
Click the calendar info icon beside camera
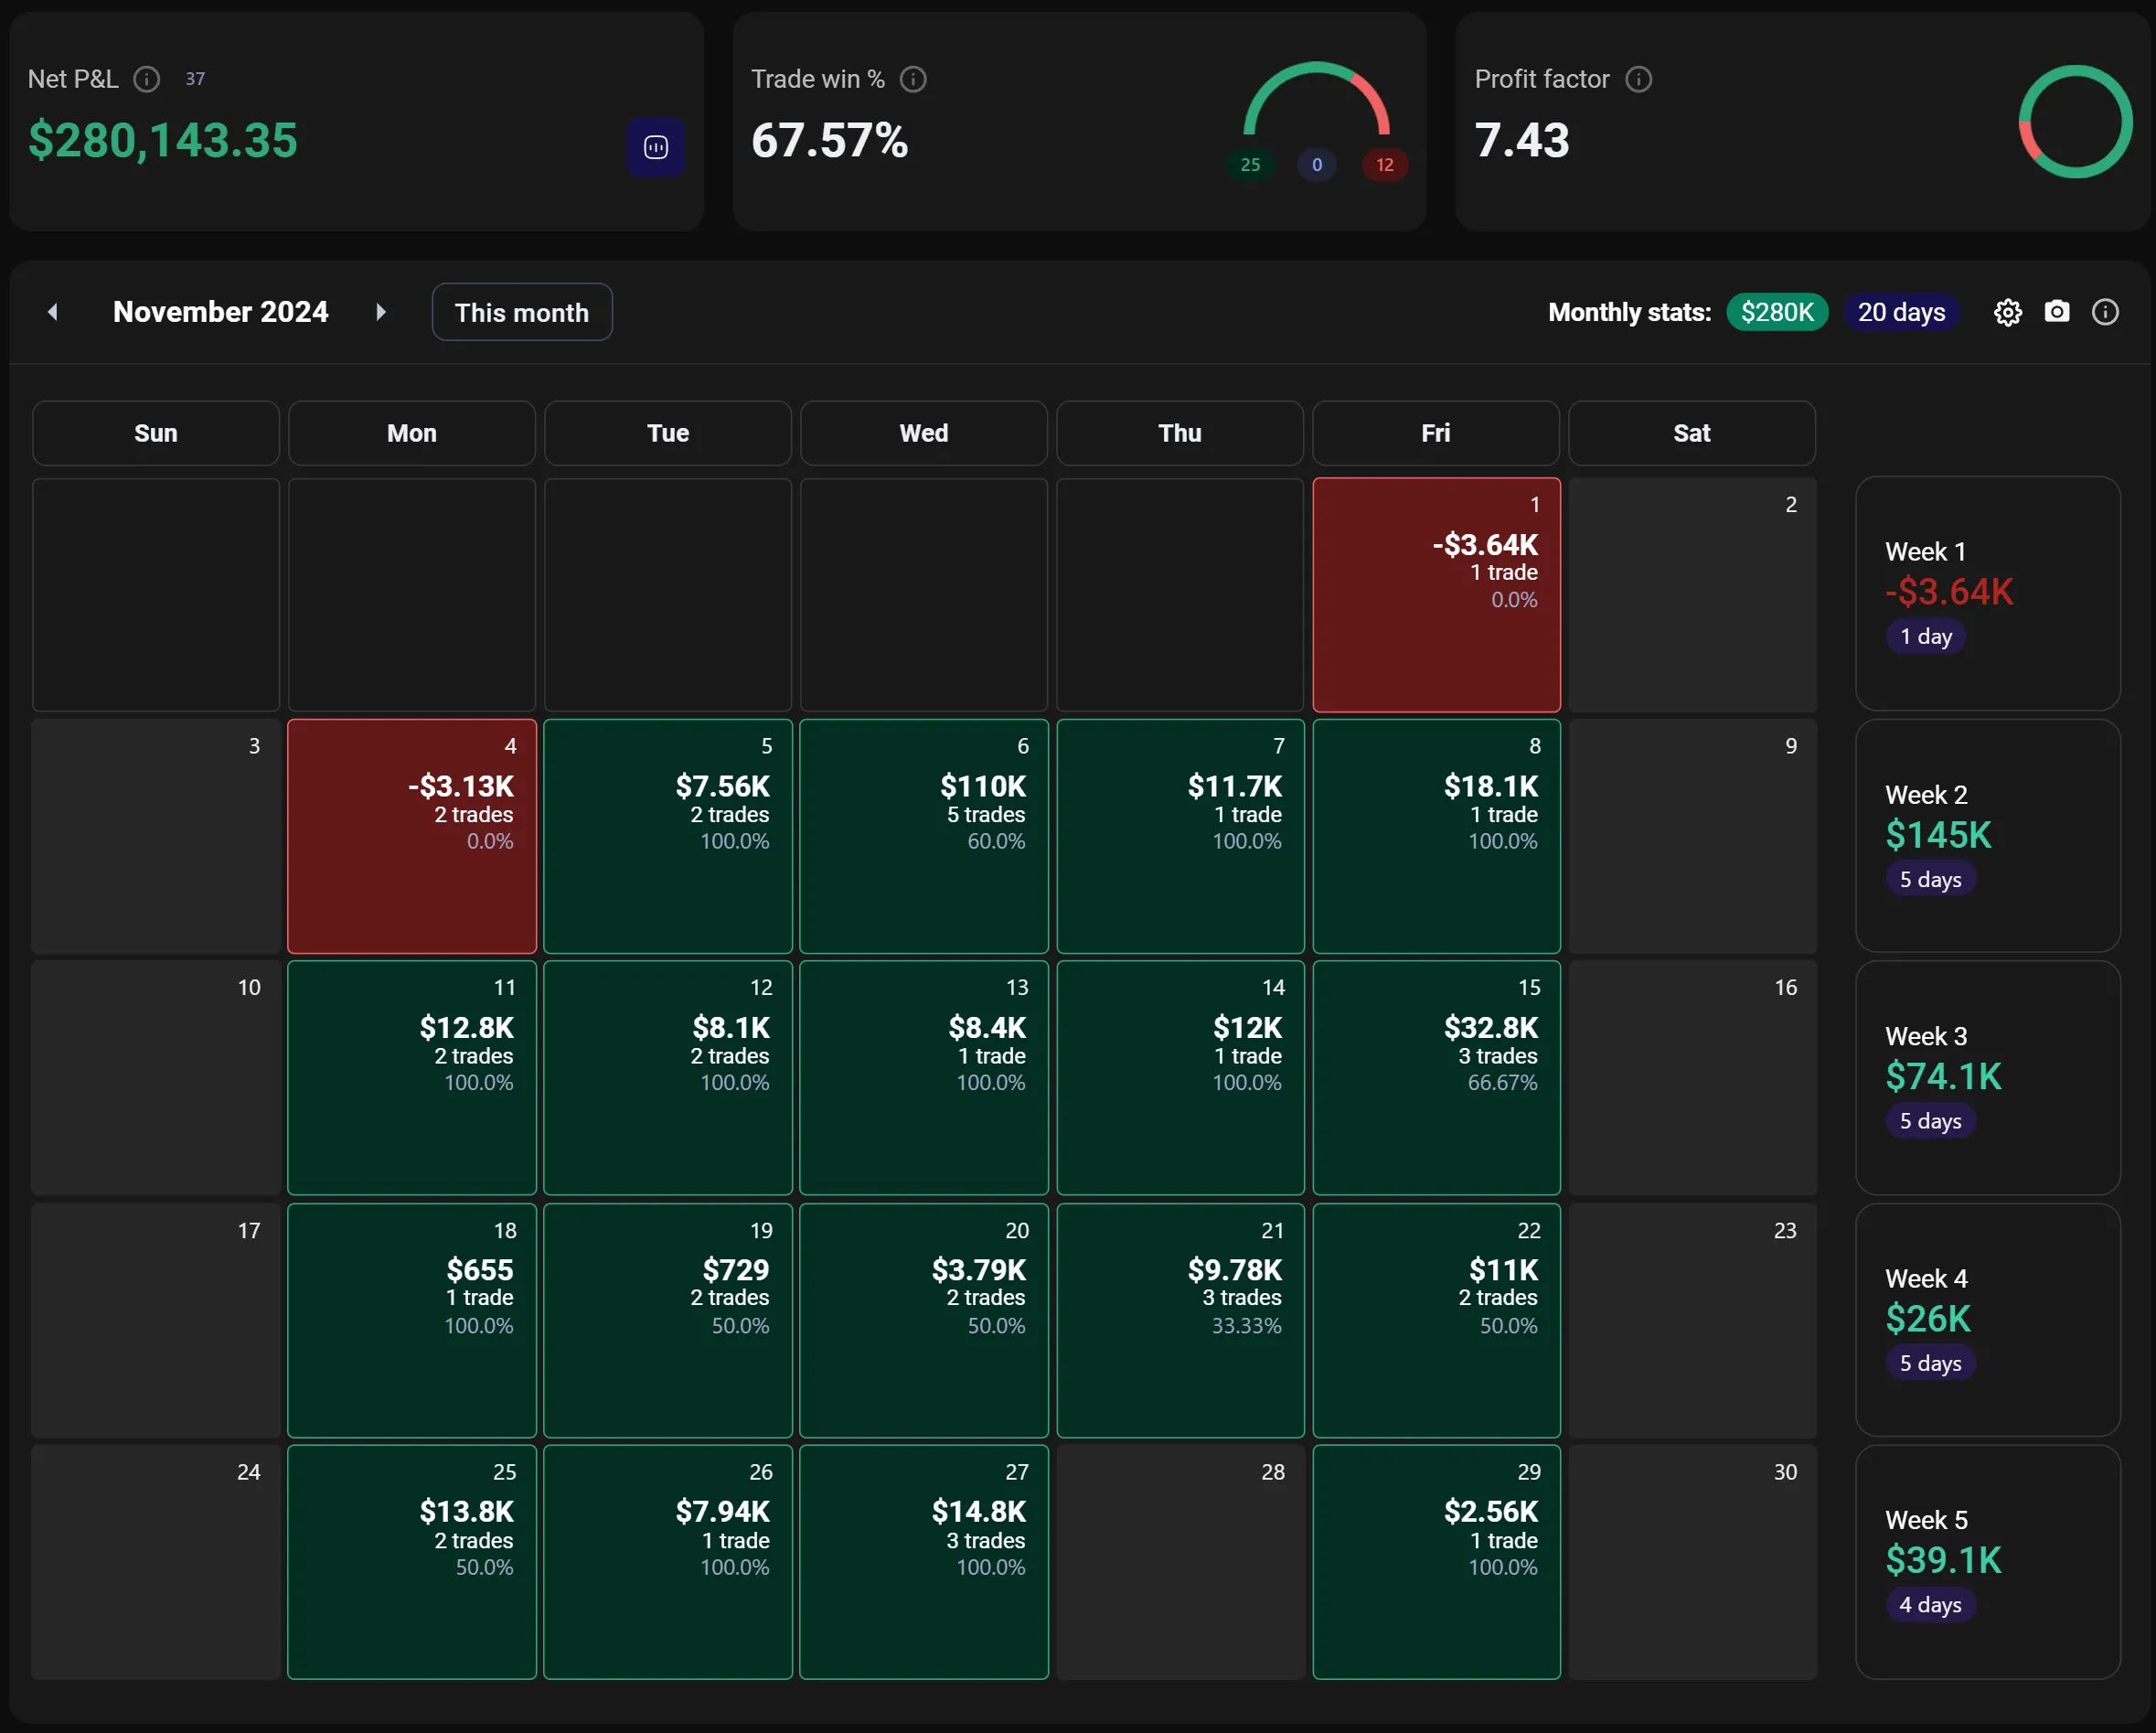(2105, 313)
